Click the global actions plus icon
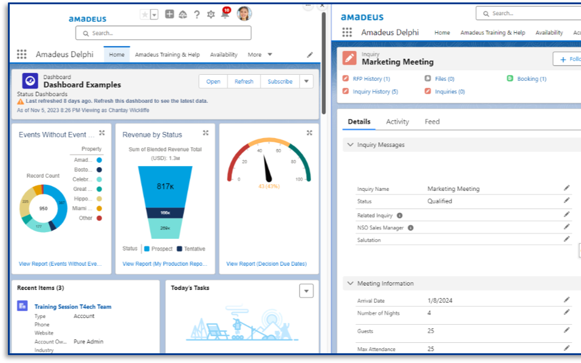The height and width of the screenshot is (363, 581). 170,14
